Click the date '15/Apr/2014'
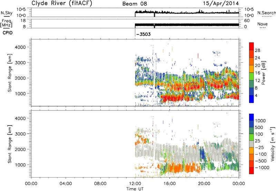The image size is (276, 191). click(221, 3)
